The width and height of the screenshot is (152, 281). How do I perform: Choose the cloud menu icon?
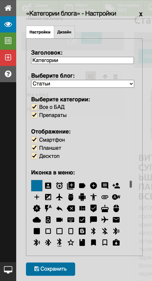point(37,220)
